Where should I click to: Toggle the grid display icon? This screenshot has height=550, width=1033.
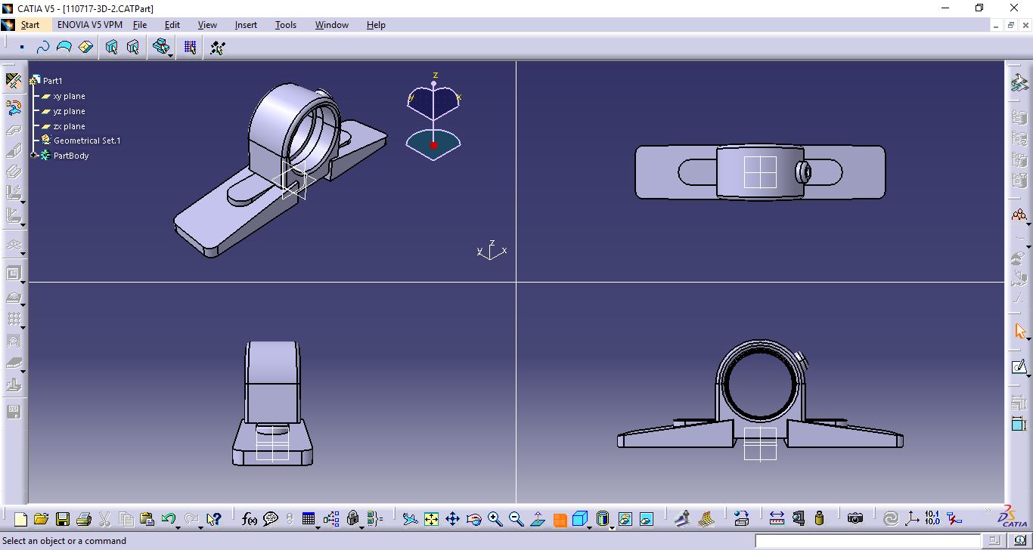307,519
